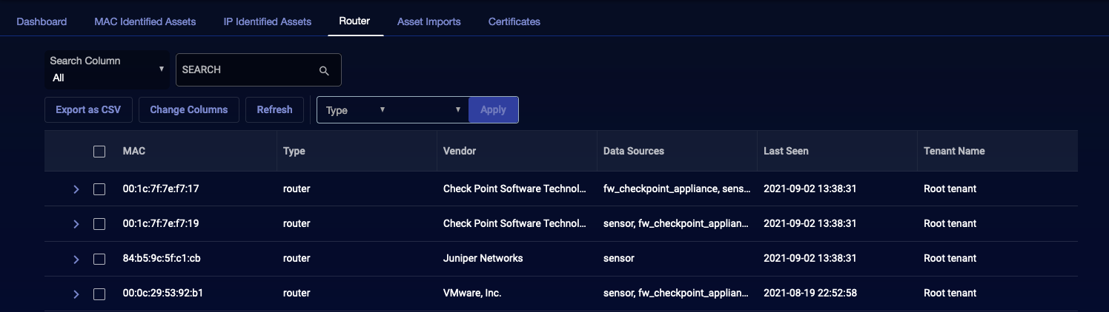Image resolution: width=1109 pixels, height=312 pixels.
Task: Click the Refresh button
Action: coord(274,109)
